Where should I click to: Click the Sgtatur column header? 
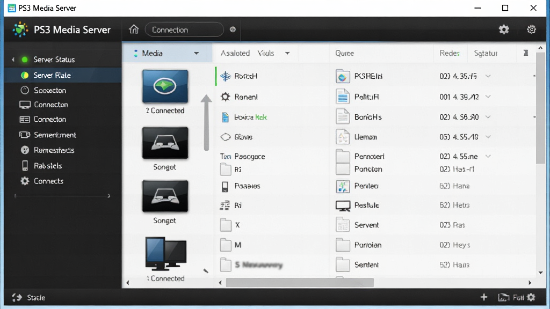(x=486, y=53)
